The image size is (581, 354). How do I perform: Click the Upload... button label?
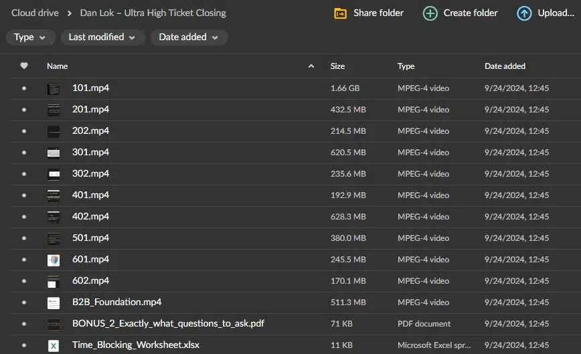[556, 13]
